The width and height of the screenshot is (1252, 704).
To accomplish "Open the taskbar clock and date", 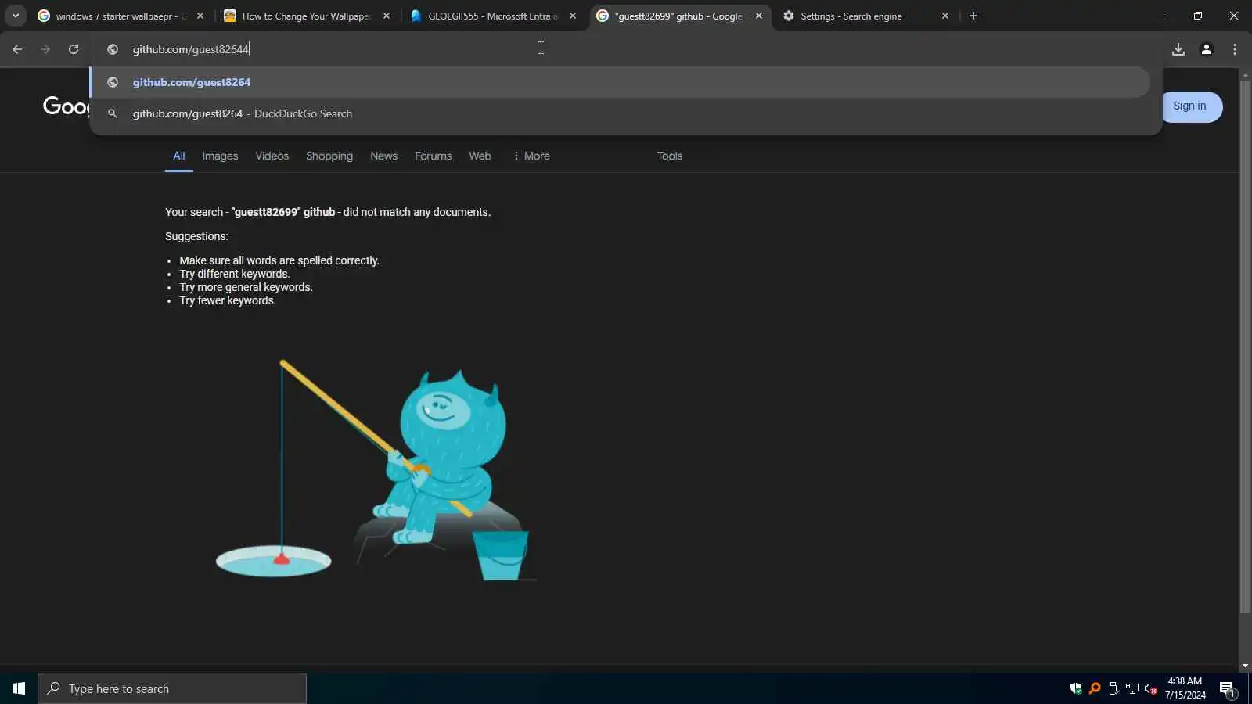I will point(1185,688).
